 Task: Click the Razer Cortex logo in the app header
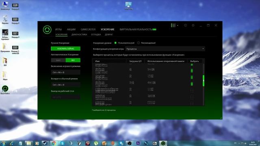47,30
